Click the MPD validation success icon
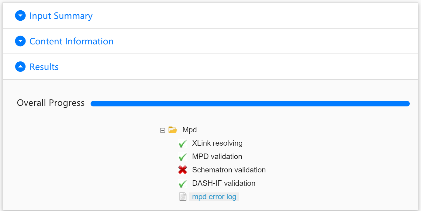Screen dimensions: 421x211 183,157
